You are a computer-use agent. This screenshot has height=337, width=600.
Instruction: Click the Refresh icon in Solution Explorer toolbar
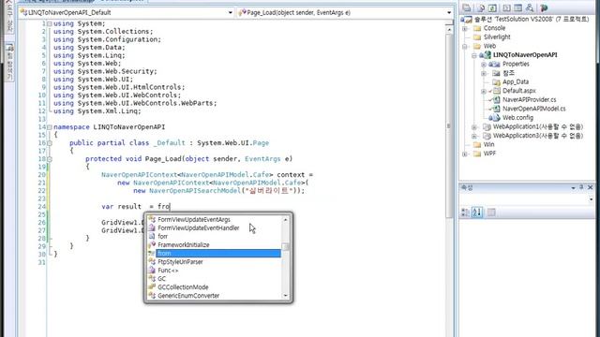coord(493,7)
